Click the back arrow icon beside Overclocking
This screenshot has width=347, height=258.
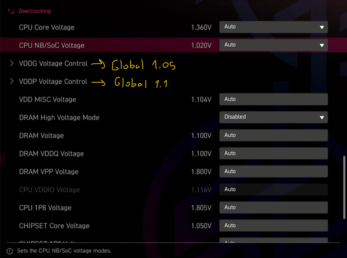click(x=11, y=11)
